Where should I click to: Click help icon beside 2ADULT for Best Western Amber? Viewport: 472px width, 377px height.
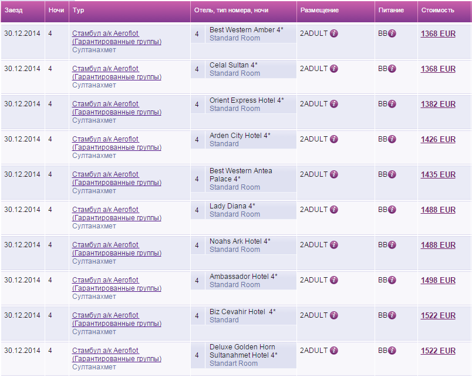coord(333,33)
